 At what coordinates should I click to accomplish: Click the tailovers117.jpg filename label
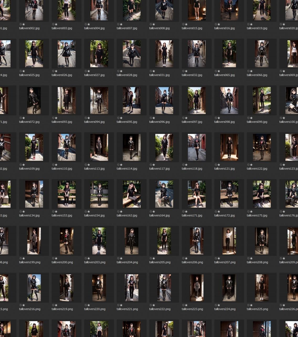(x=159, y=169)
